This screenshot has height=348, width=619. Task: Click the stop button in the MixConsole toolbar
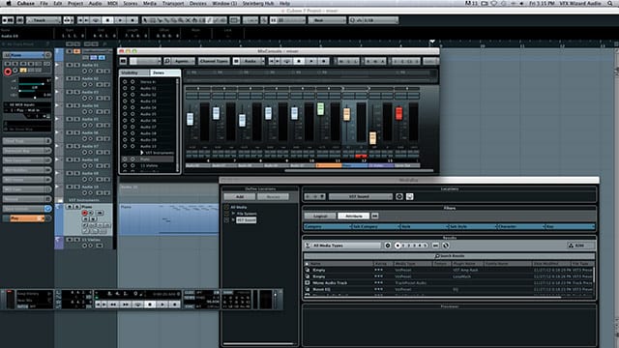point(299,61)
